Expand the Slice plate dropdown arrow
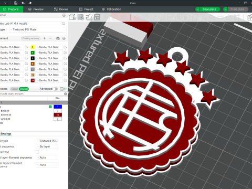 click(197, 9)
